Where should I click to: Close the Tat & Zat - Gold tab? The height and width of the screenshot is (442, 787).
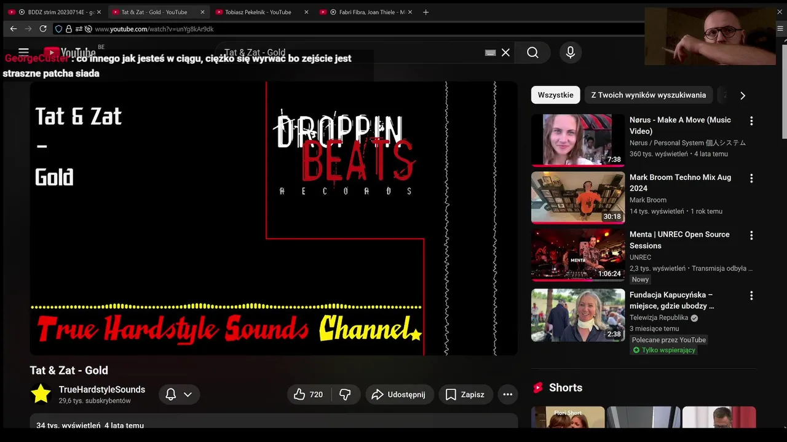[202, 12]
